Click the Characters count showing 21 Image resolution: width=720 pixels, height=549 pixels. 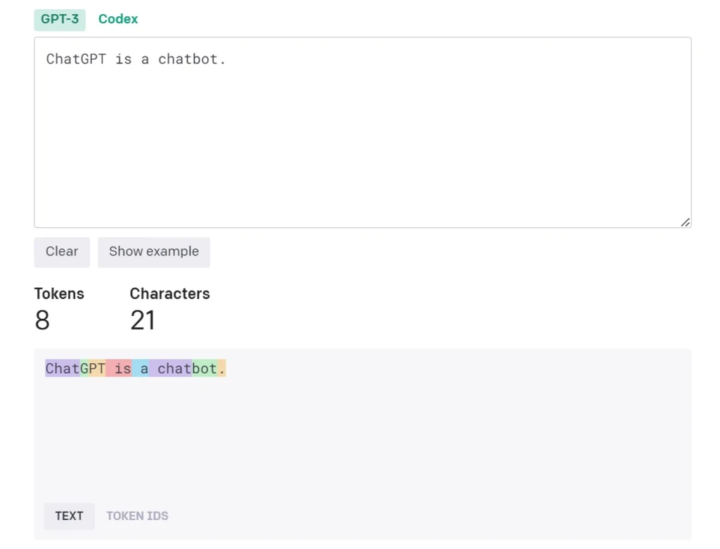tap(143, 320)
